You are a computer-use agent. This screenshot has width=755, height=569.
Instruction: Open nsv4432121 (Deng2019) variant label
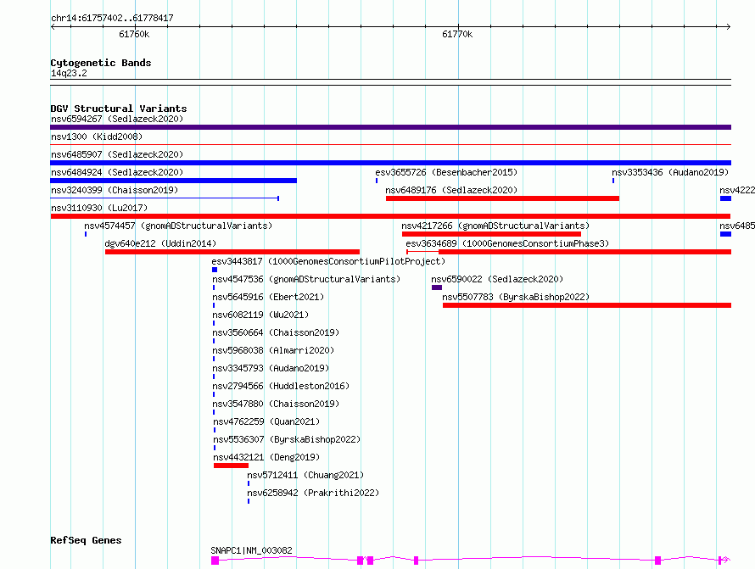[x=266, y=457]
